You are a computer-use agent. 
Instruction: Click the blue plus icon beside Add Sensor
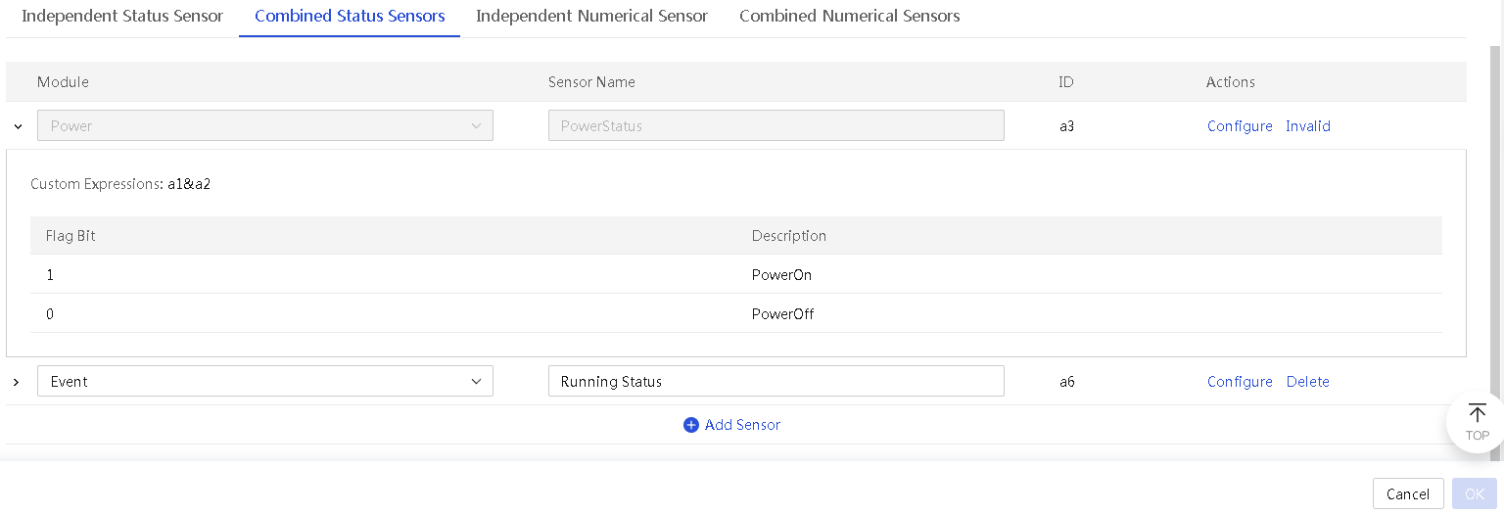click(691, 425)
